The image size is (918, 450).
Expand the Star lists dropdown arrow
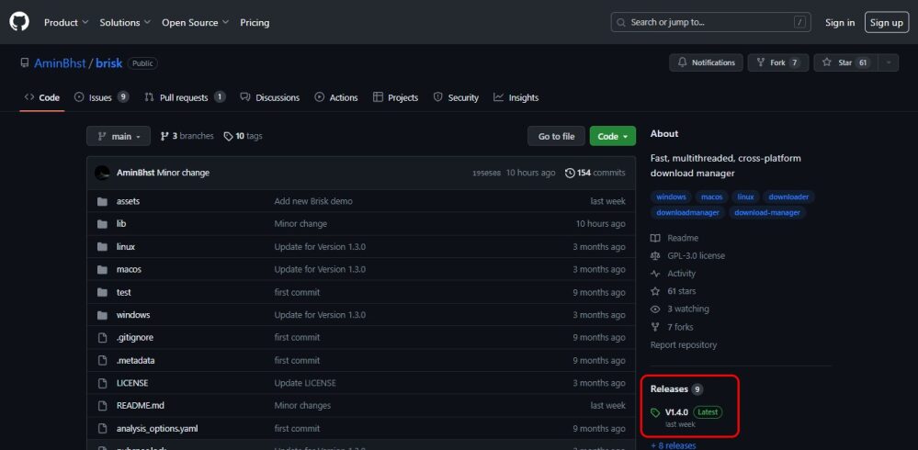pyautogui.click(x=889, y=62)
